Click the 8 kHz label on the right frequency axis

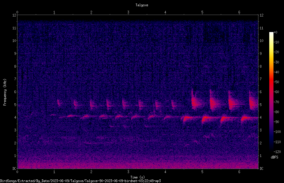click(261, 66)
